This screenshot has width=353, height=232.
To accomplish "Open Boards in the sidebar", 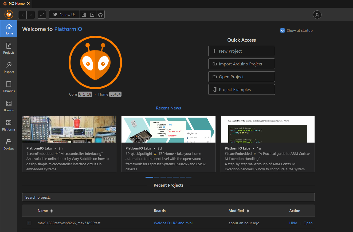I will tap(9, 106).
